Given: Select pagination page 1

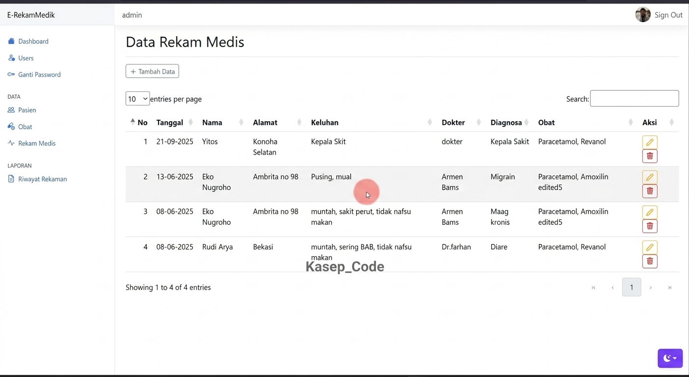Looking at the screenshot, I should 632,287.
